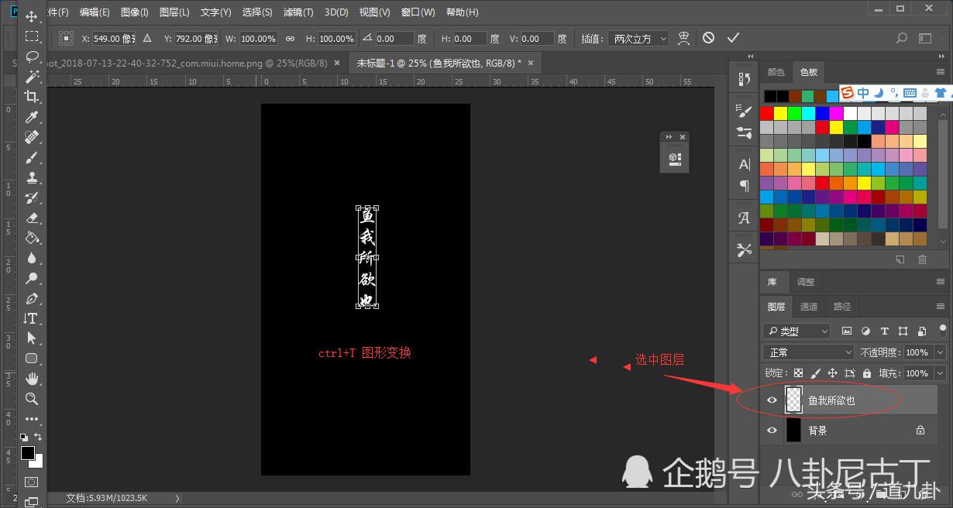This screenshot has height=508, width=953.
Task: Commit the transform with the checkmark
Action: pos(733,37)
